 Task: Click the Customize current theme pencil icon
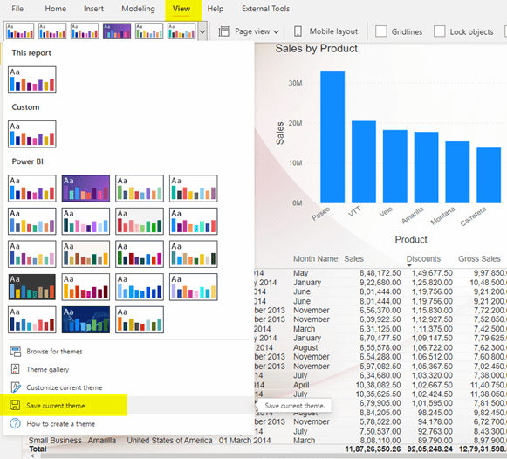pos(16,387)
